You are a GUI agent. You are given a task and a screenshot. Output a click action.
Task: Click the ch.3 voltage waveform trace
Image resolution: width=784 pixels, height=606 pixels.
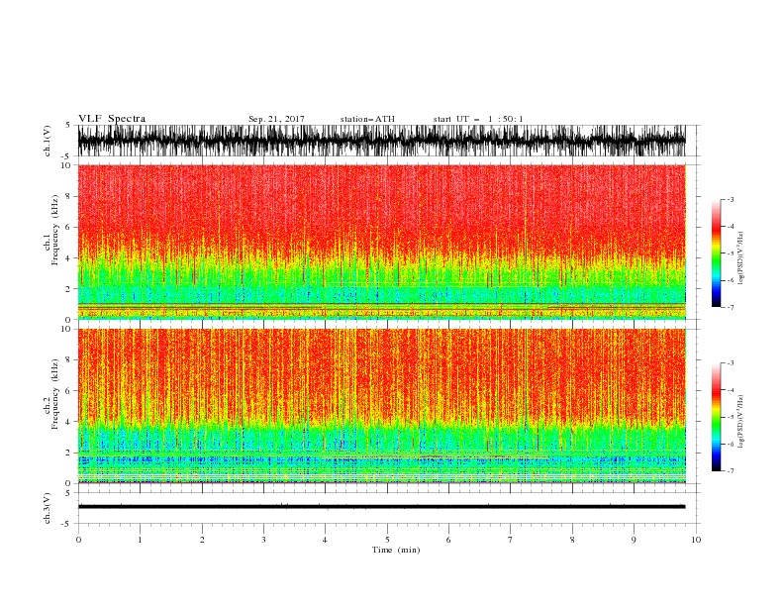coord(381,507)
